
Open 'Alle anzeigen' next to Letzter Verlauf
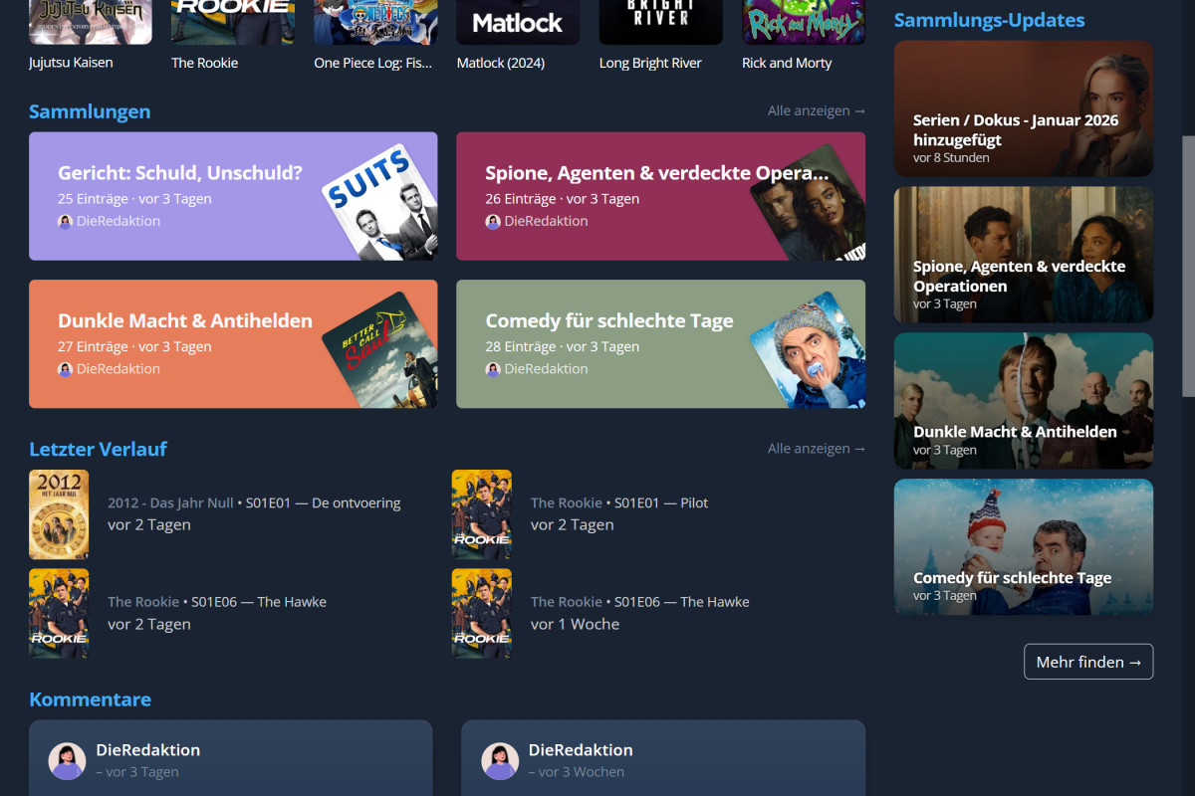pyautogui.click(x=816, y=448)
